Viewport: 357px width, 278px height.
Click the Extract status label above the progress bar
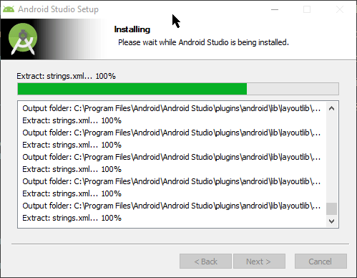coord(66,76)
